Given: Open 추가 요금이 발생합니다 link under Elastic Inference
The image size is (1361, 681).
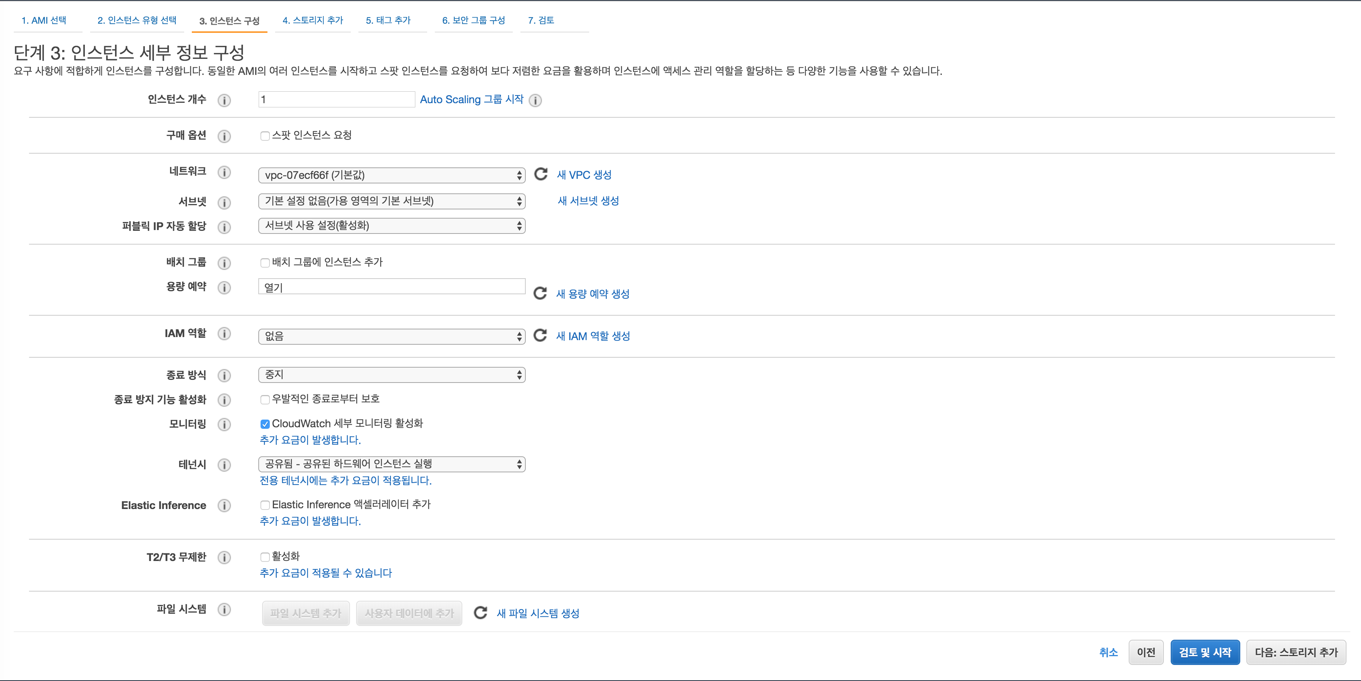Looking at the screenshot, I should [310, 521].
